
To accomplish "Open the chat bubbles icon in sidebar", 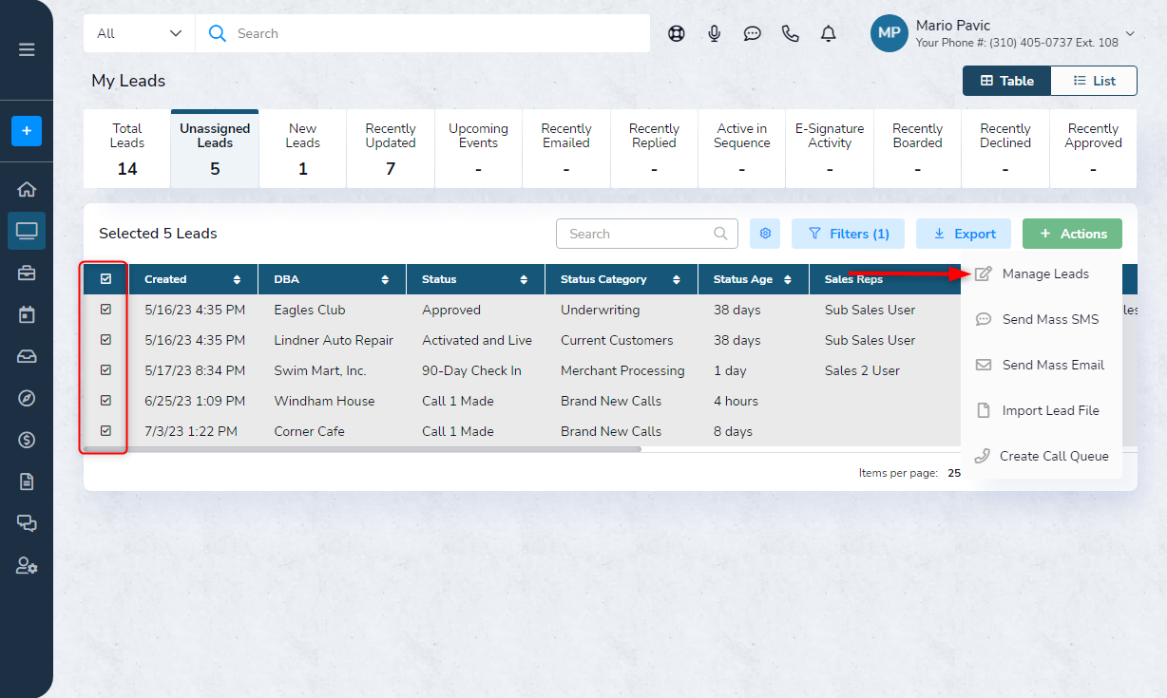I will point(27,523).
